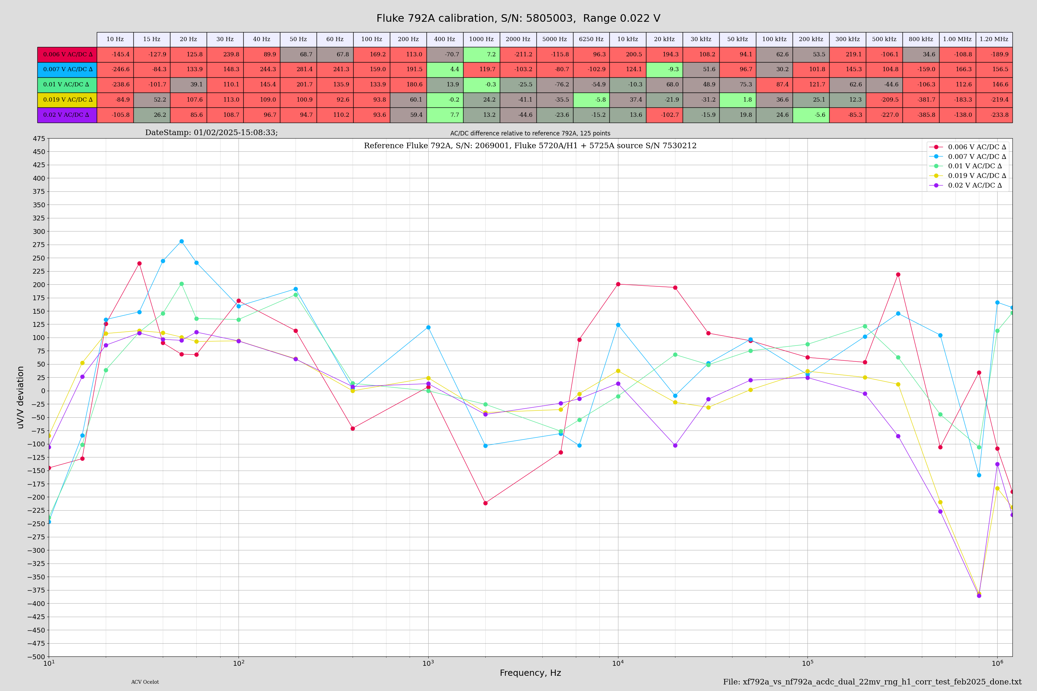The height and width of the screenshot is (691, 1037).
Task: Select the 0.019 V AC/DC Δ legend entry
Action: 968,176
